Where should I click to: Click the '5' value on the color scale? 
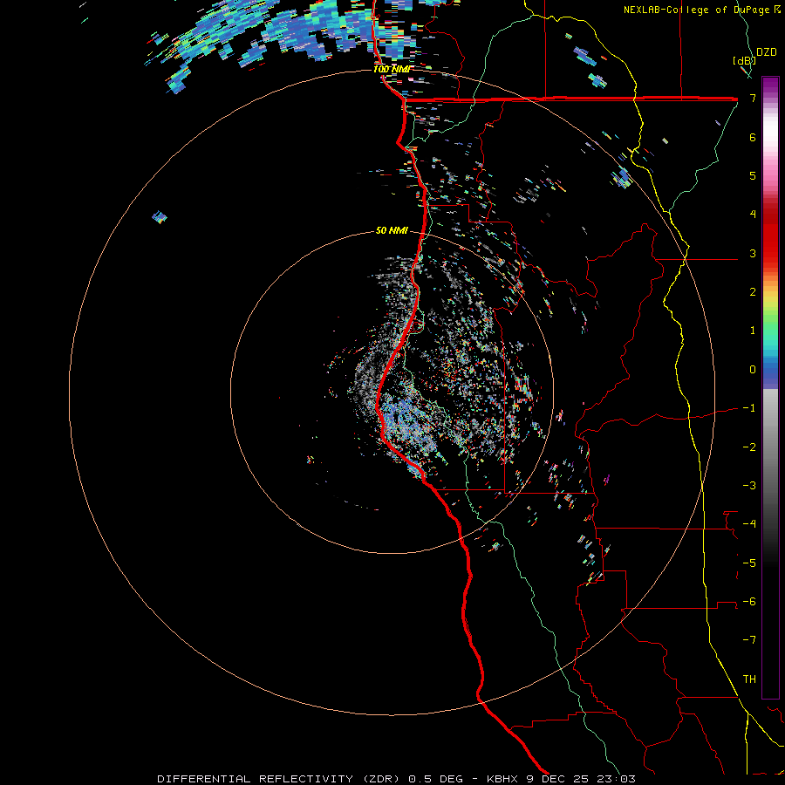753,175
